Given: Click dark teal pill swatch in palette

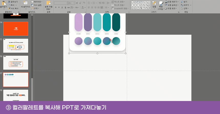Looking at the screenshot, I should pyautogui.click(x=116, y=22).
